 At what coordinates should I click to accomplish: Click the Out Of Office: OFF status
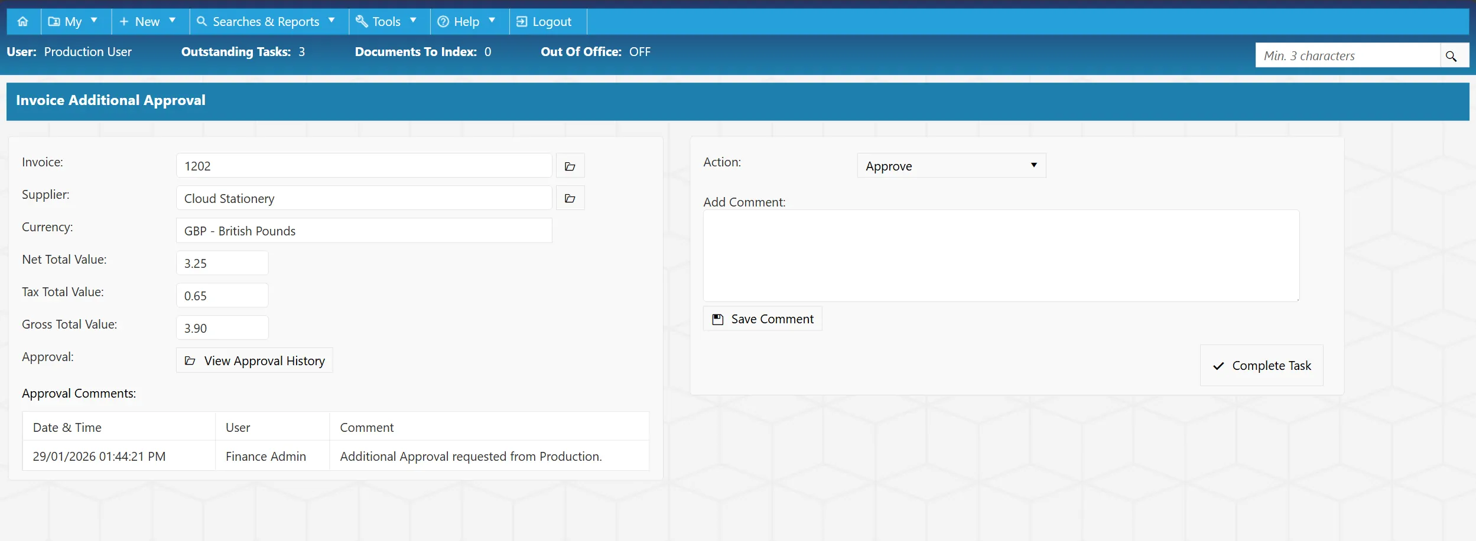click(x=596, y=52)
